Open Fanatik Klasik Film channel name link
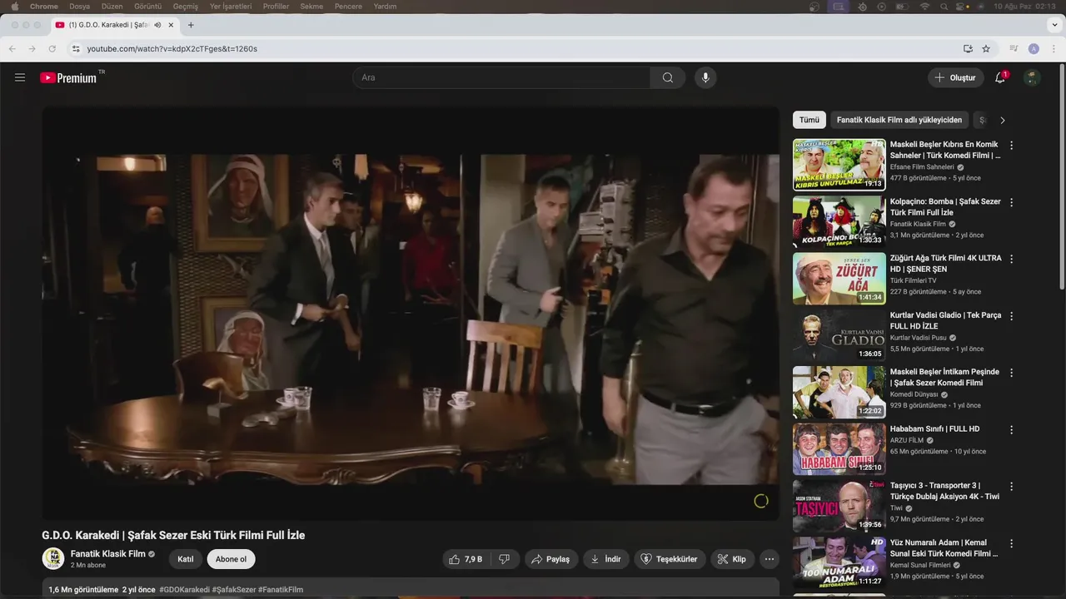The height and width of the screenshot is (599, 1066). (x=108, y=553)
